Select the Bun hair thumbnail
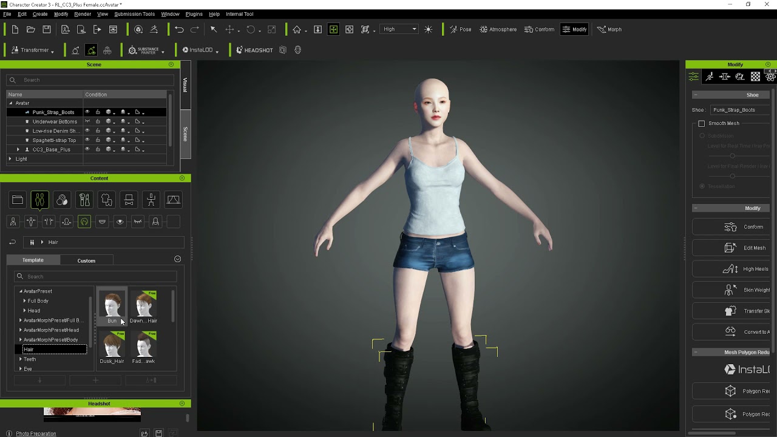Image resolution: width=777 pixels, height=437 pixels. coord(112,307)
